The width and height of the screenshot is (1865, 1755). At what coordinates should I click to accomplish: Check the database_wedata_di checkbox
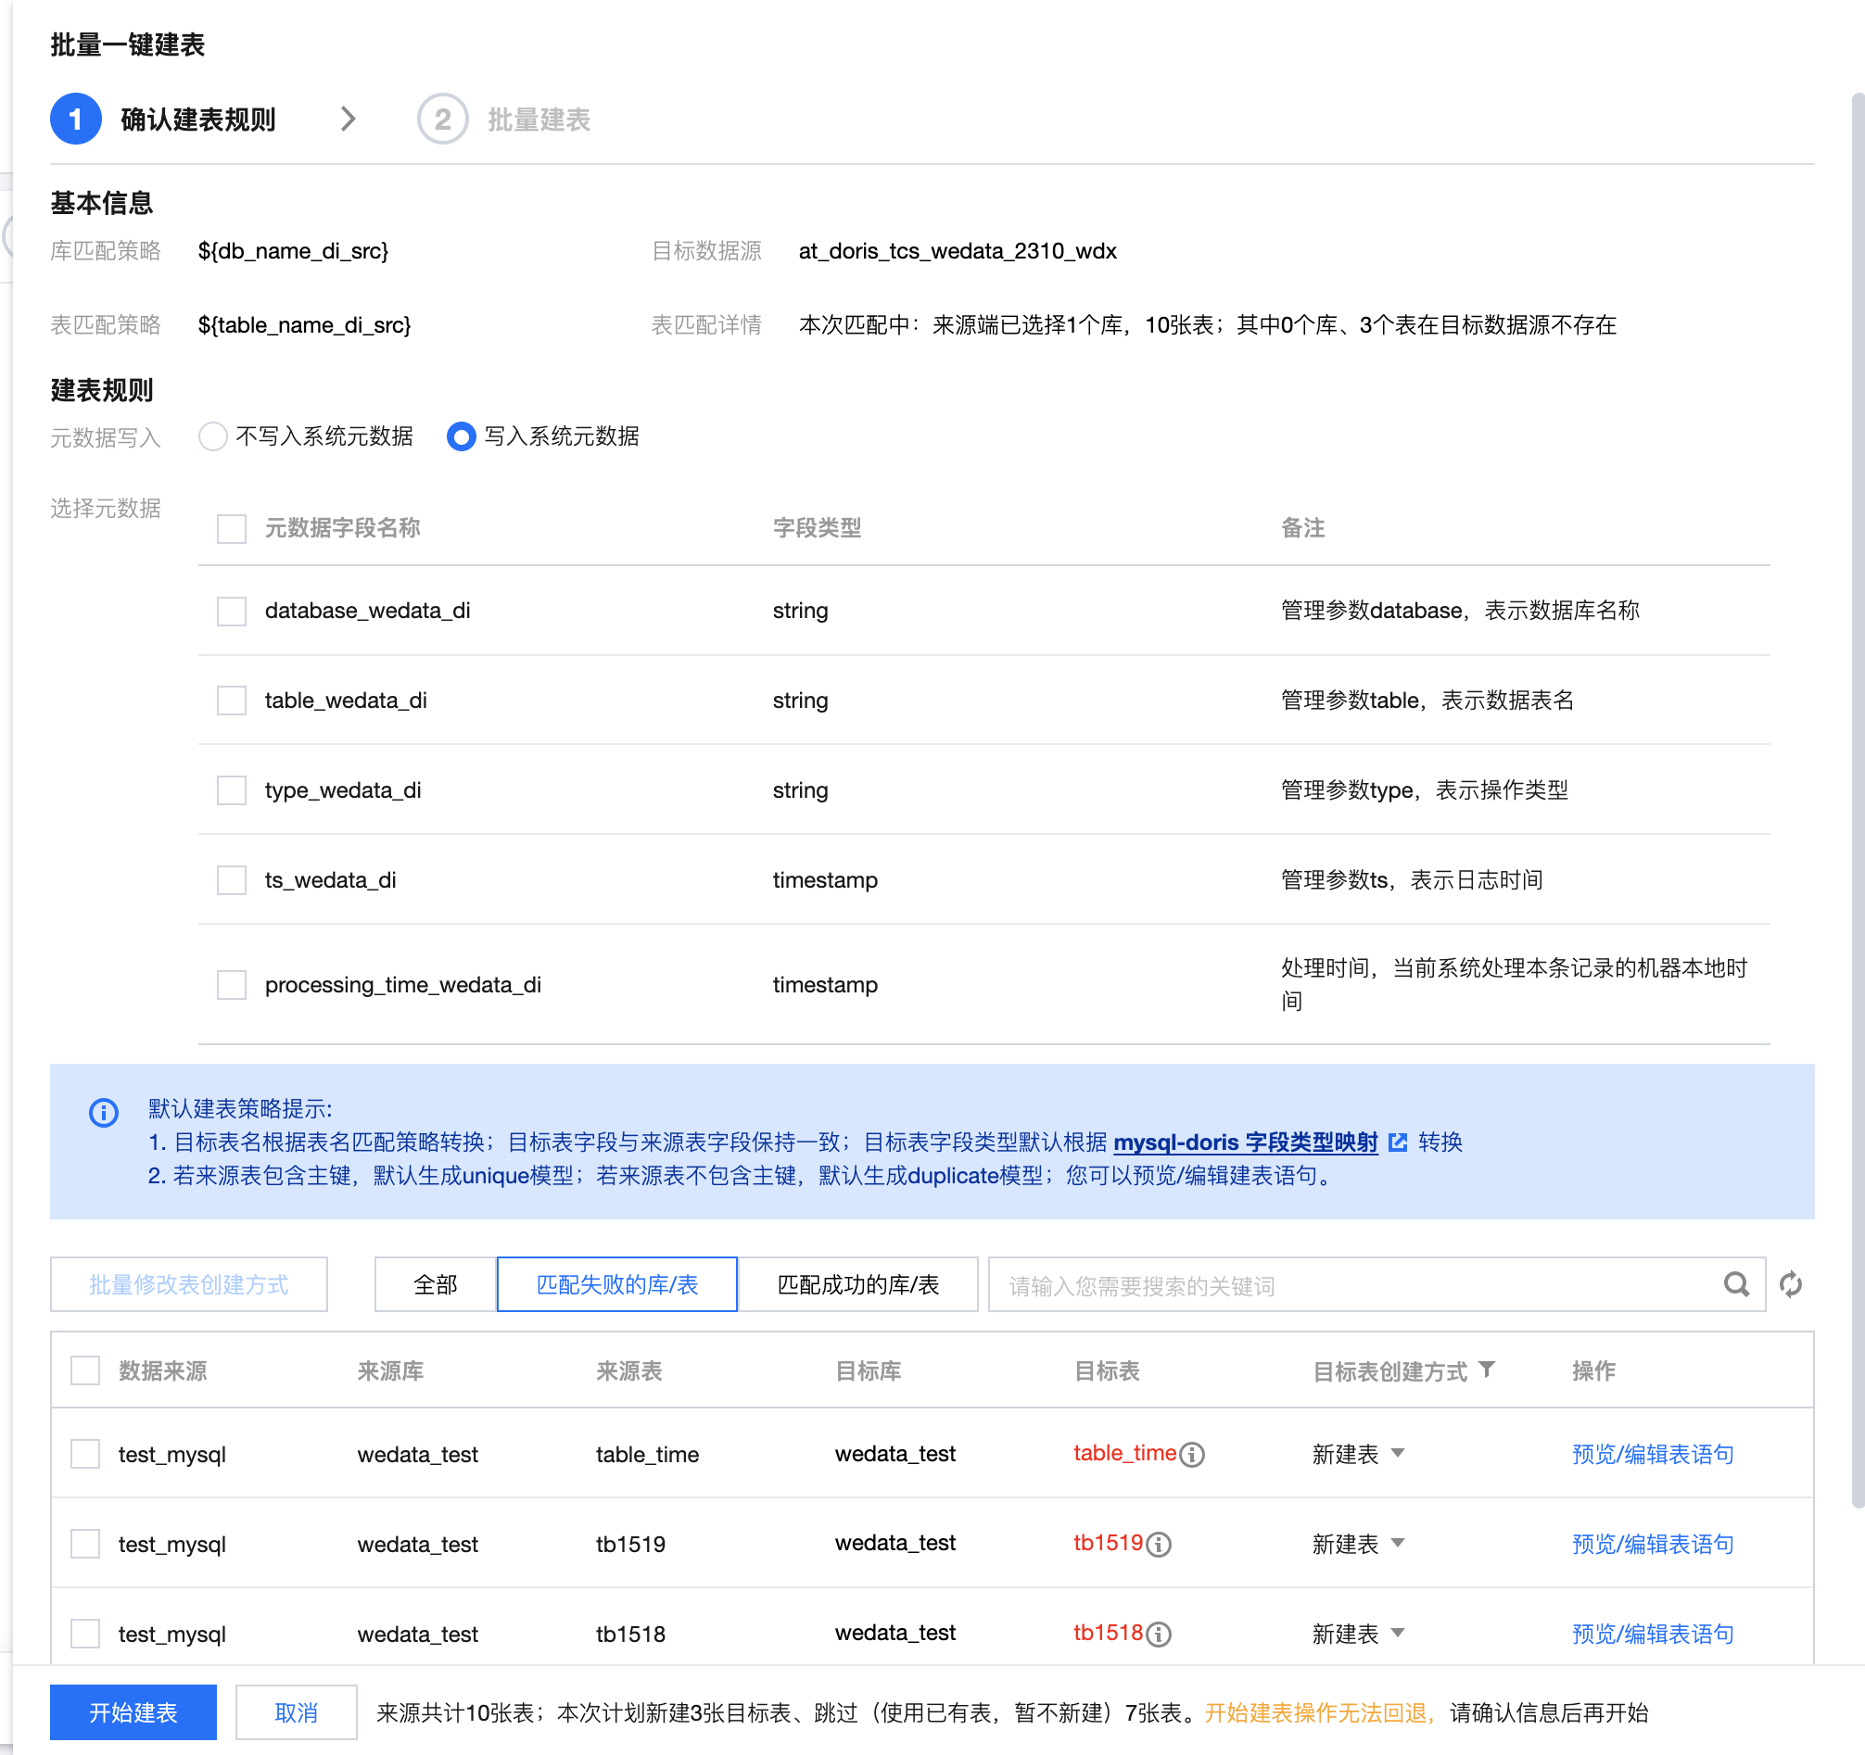coord(231,611)
